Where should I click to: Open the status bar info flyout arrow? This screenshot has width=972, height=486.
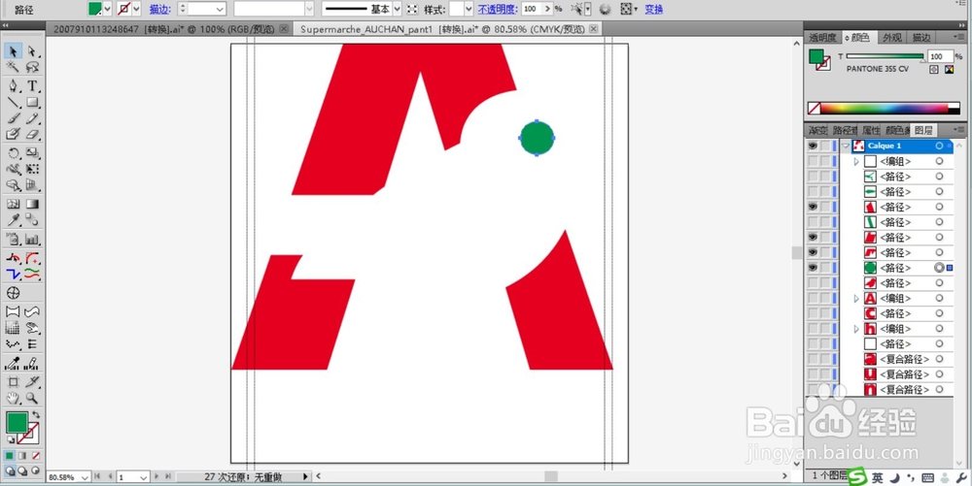[305, 476]
